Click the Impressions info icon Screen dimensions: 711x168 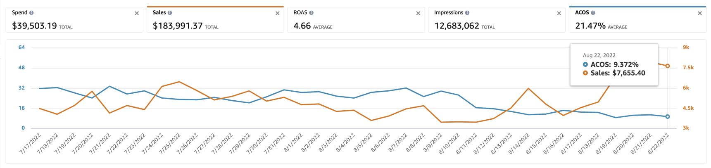coord(467,13)
